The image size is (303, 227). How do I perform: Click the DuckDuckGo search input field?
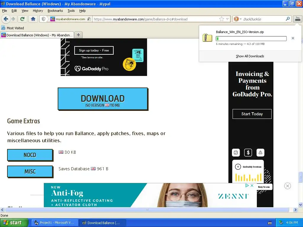click(x=264, y=19)
